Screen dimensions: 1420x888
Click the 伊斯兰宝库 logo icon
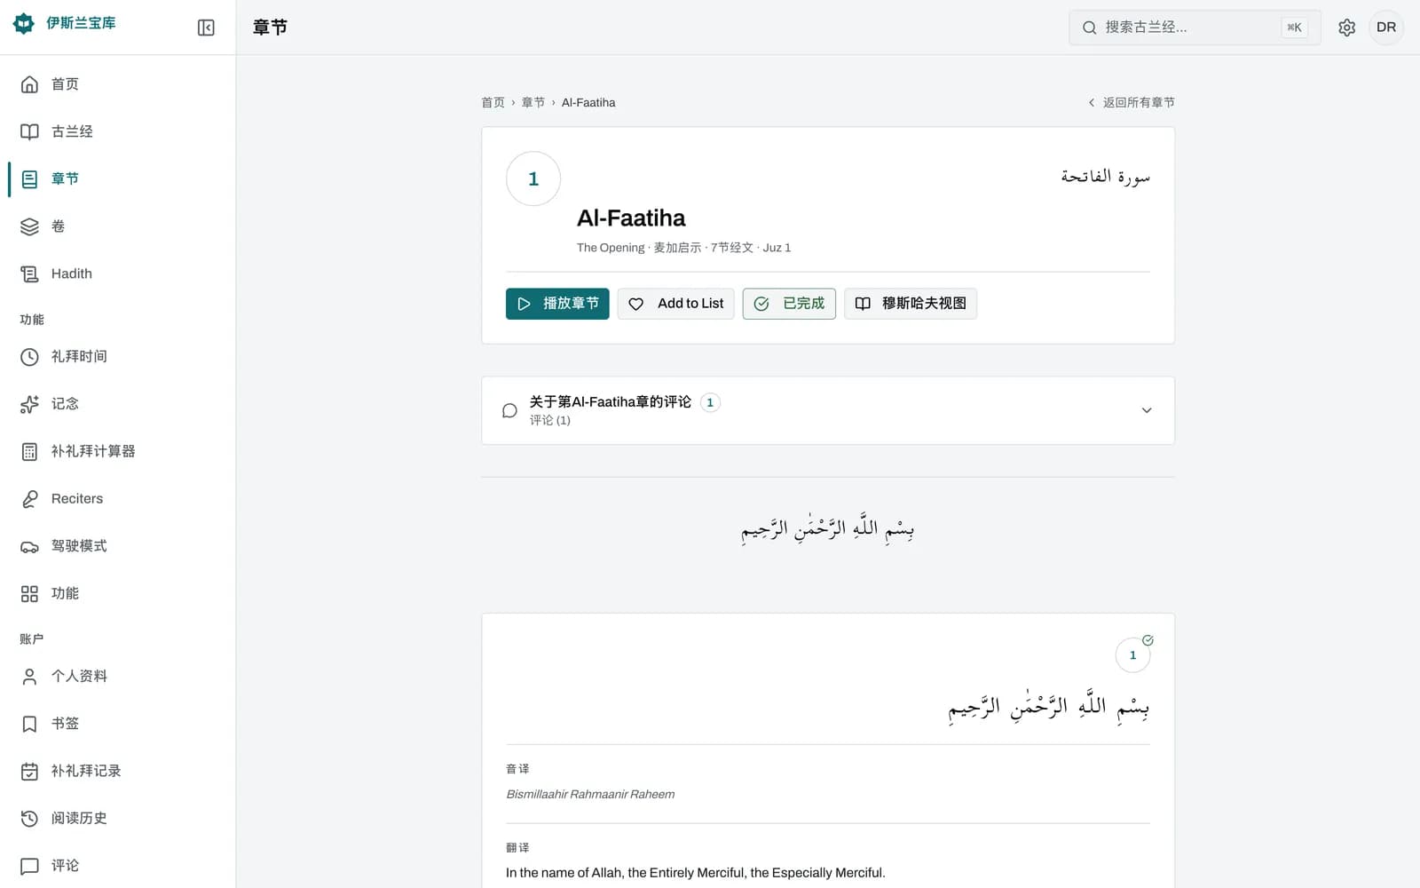tap(24, 23)
